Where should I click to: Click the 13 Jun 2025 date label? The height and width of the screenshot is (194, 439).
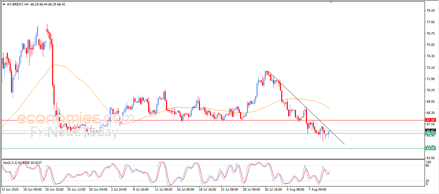tap(10, 189)
